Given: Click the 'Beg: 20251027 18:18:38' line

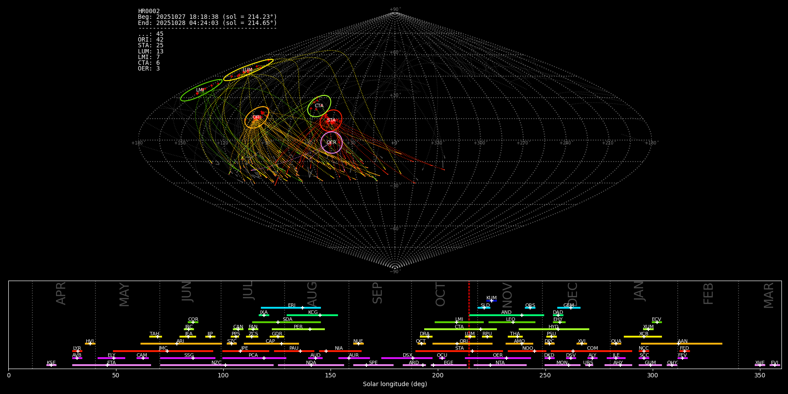Looking at the screenshot, I should pos(208,17).
